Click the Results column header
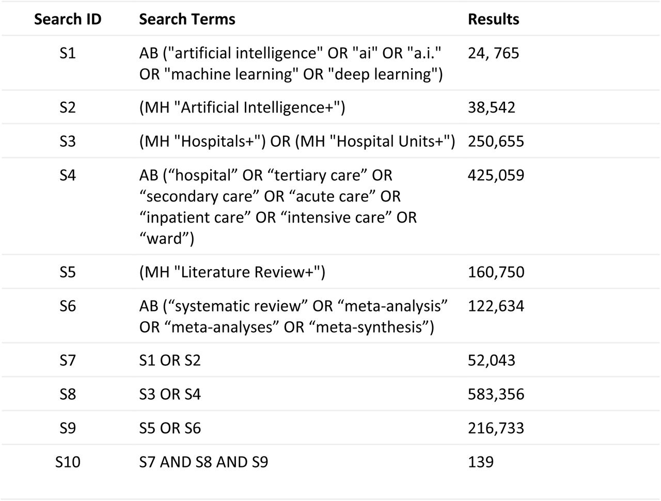Image resolution: width=661 pixels, height=501 pixels. pos(493,19)
